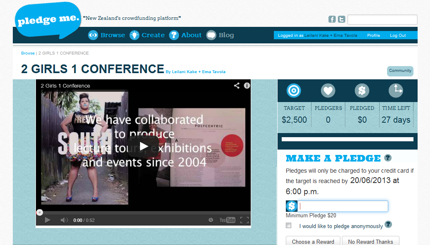This screenshot has height=245, width=430.
Task: Enter fullscreen mode on the video
Action: coord(244,220)
